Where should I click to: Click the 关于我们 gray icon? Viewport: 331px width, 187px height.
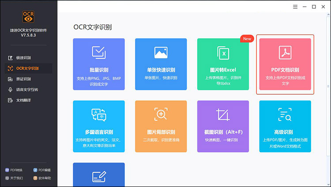(7, 178)
